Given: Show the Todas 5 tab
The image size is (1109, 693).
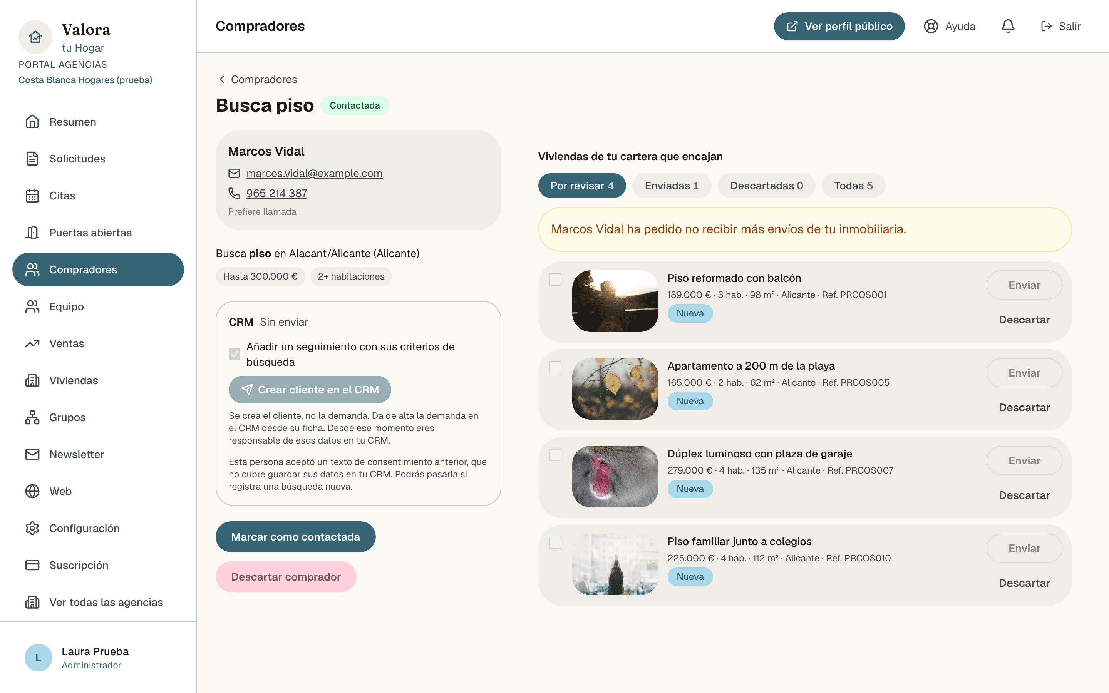Looking at the screenshot, I should [x=853, y=186].
